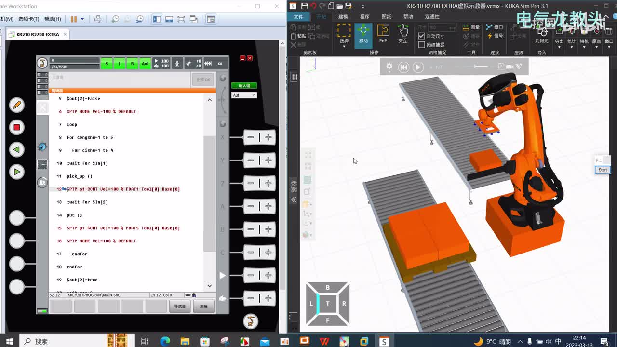Click the green start backward arrow button

point(17,149)
